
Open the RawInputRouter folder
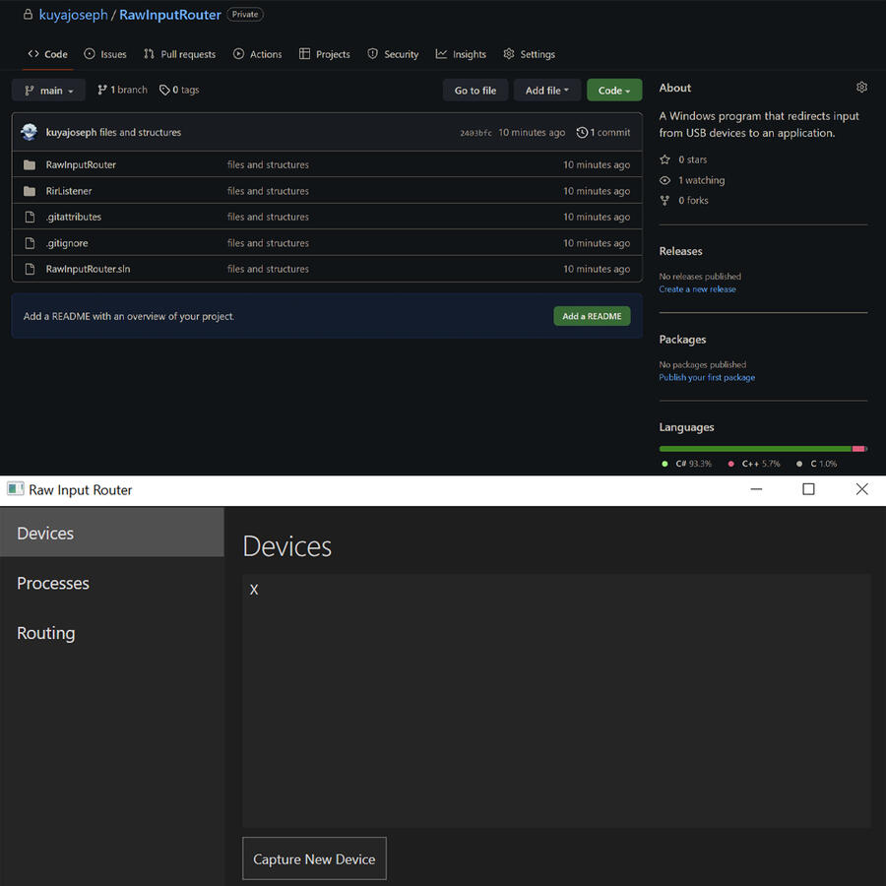(x=81, y=165)
